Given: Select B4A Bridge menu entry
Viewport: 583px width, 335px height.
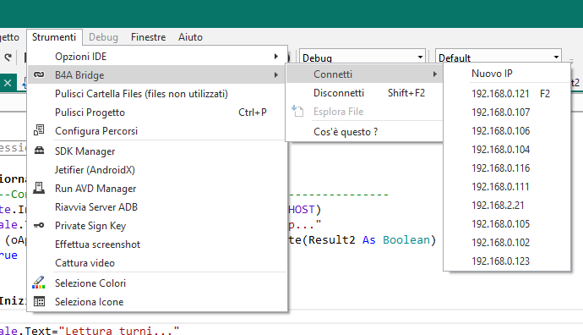Looking at the screenshot, I should pos(157,74).
